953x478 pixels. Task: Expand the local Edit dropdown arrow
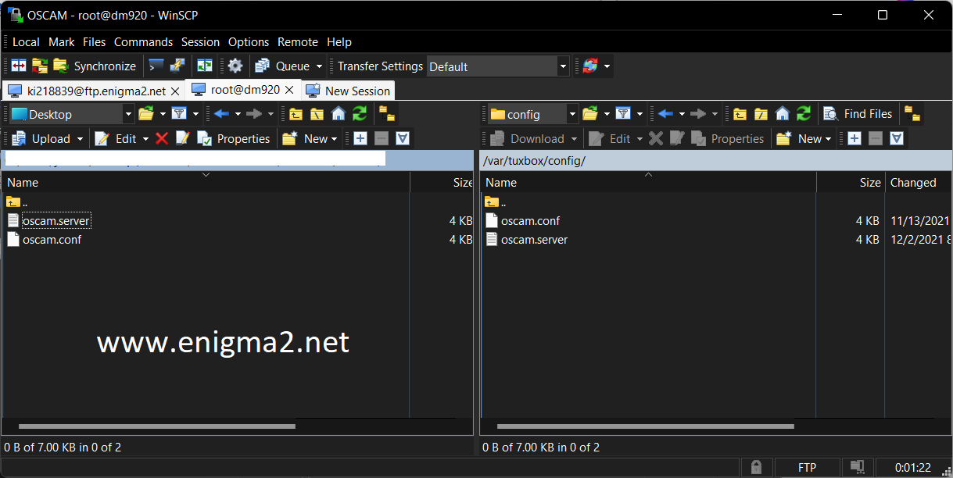(144, 139)
